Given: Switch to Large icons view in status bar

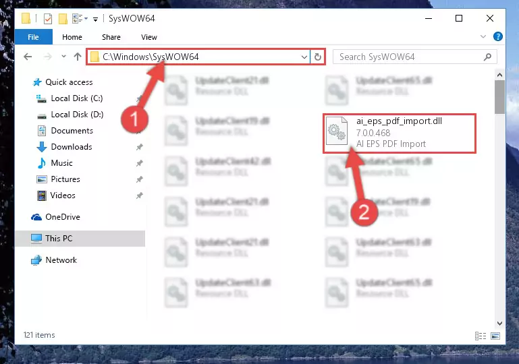Looking at the screenshot, I should click(495, 336).
